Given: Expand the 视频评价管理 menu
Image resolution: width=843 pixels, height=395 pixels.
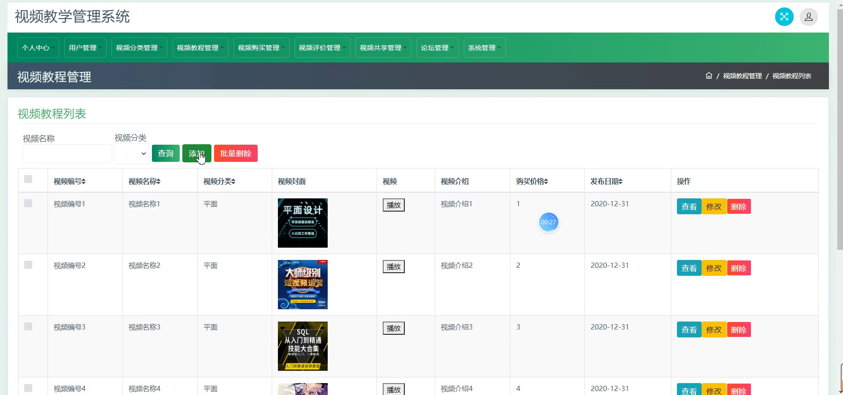Looking at the screenshot, I should pyautogui.click(x=322, y=48).
